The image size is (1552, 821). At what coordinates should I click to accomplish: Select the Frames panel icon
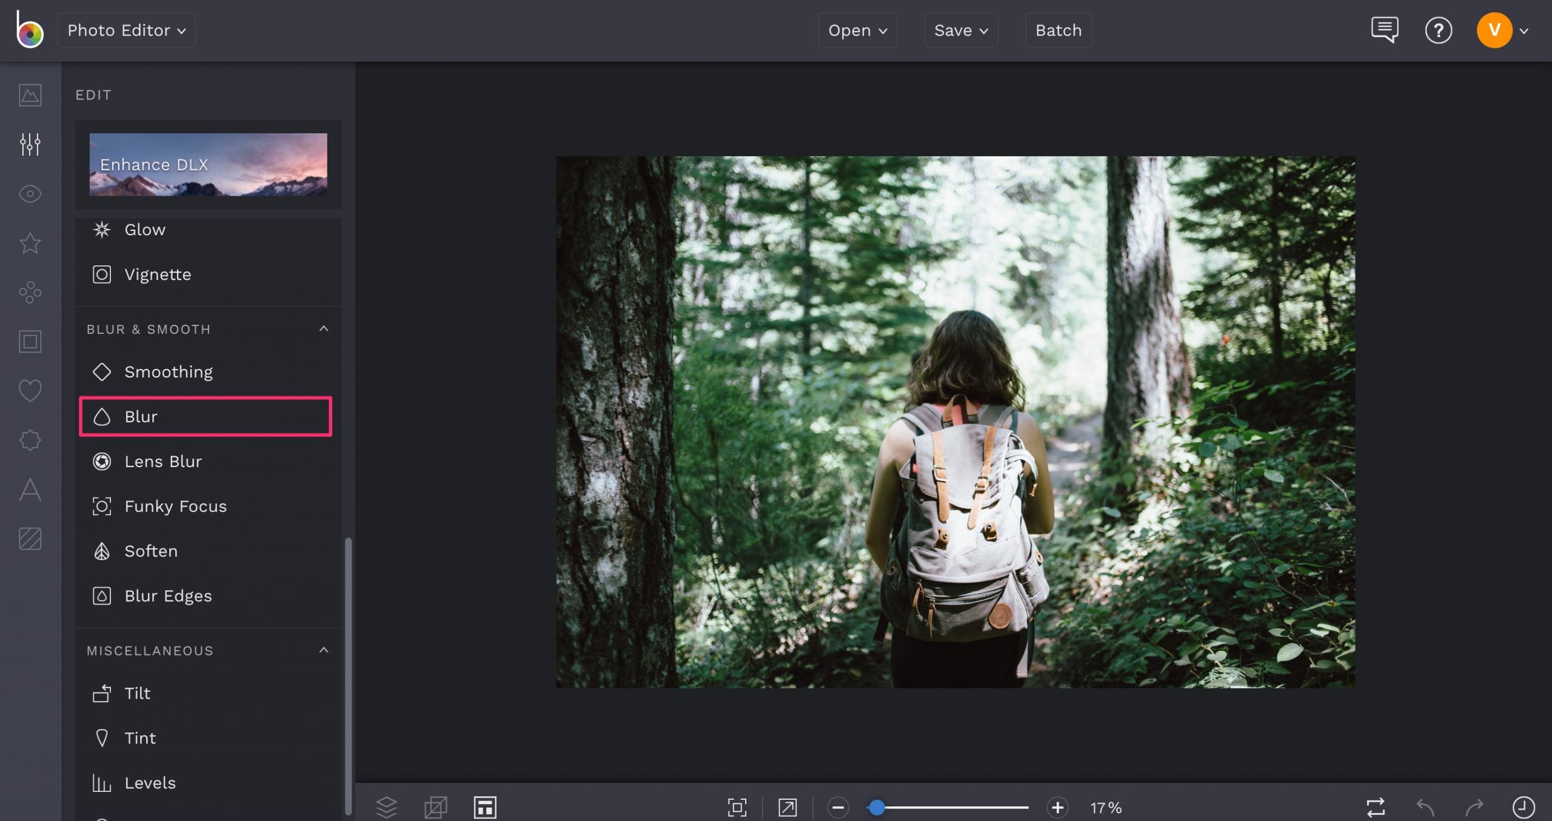[x=29, y=341]
